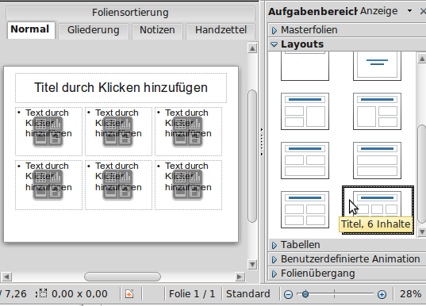Open the Anzeige dropdown menu
This screenshot has height=306, width=426.
coord(409,11)
